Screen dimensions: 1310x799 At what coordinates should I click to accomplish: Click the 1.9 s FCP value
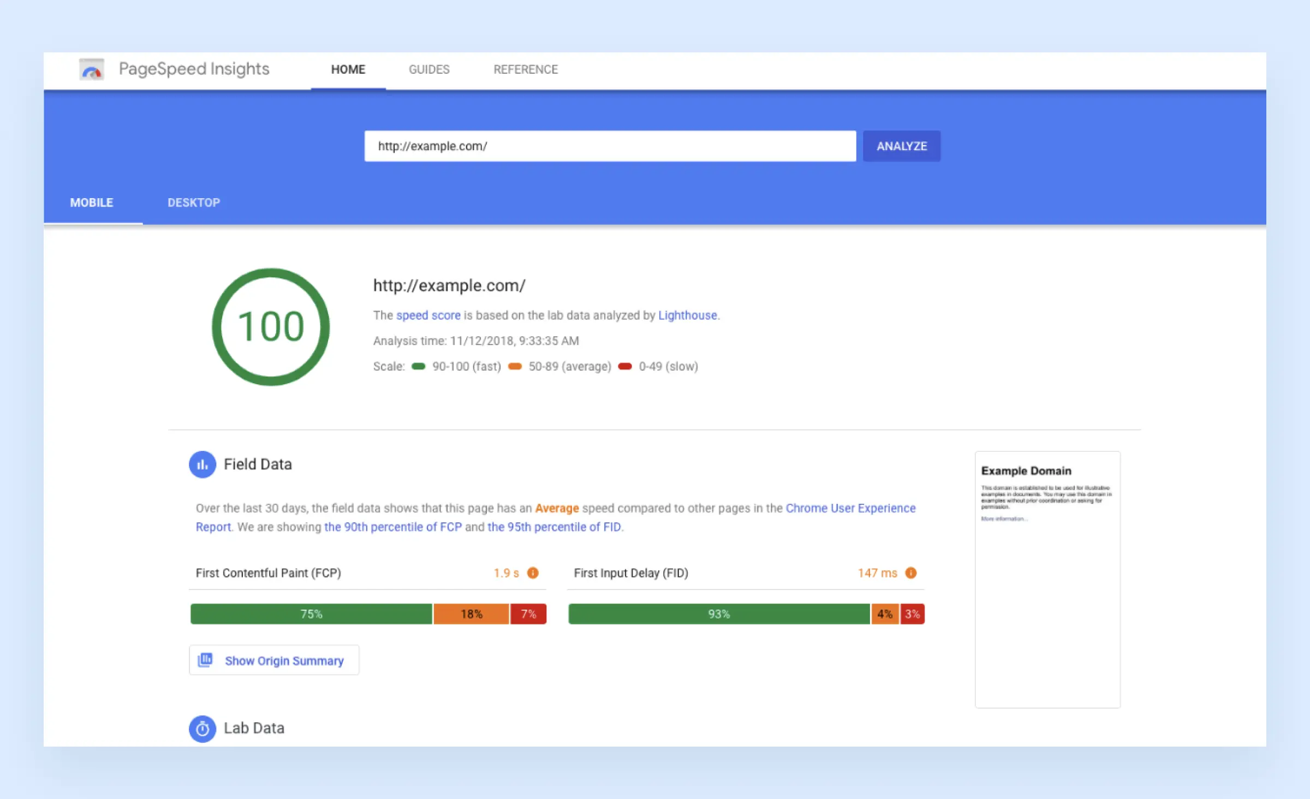(507, 573)
